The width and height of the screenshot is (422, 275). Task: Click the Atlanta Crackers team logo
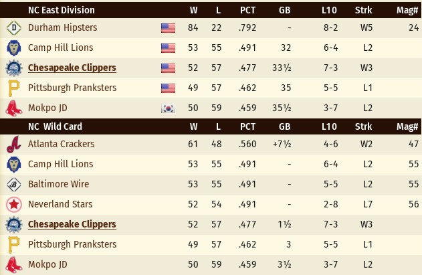coord(13,144)
